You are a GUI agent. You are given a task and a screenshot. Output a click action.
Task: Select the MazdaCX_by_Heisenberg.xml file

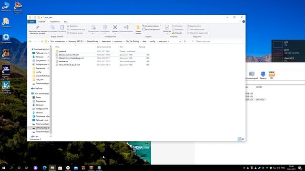click(x=71, y=58)
